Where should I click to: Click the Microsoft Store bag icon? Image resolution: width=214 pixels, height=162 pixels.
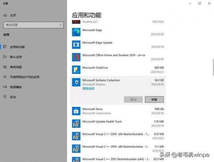click(76, 111)
